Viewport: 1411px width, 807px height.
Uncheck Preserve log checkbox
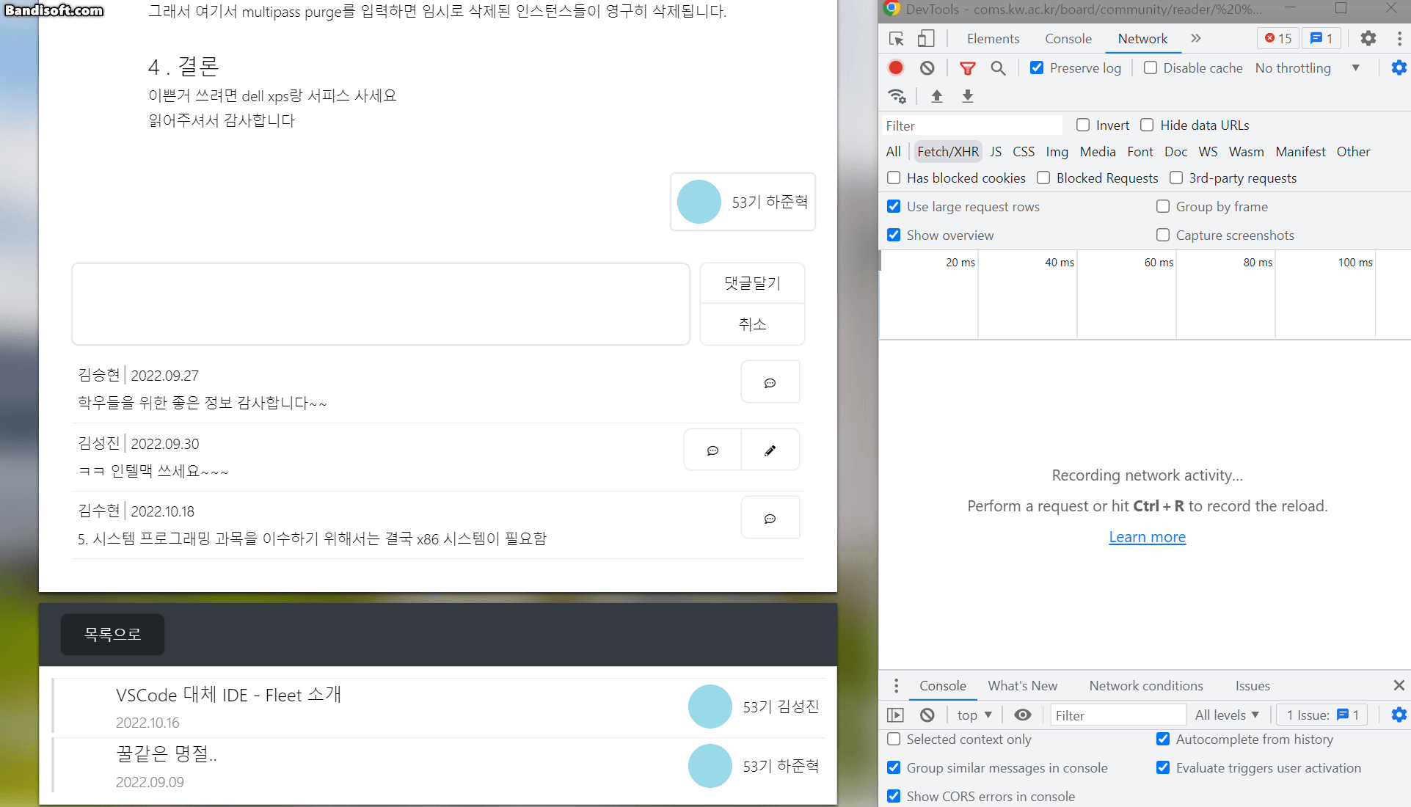coord(1037,68)
